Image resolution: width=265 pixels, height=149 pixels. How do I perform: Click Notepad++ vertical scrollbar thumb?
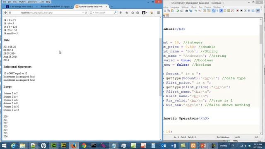pyautogui.click(x=261, y=34)
